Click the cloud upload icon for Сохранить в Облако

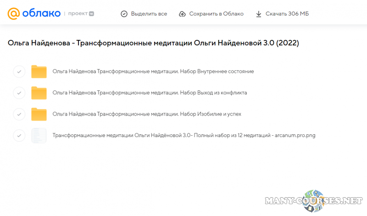pyautogui.click(x=182, y=14)
